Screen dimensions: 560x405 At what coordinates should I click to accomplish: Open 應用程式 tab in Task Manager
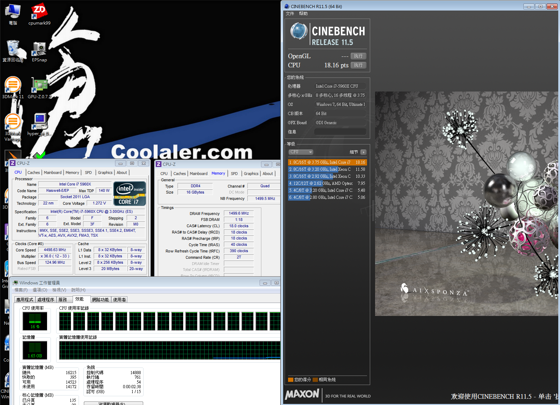click(x=25, y=300)
